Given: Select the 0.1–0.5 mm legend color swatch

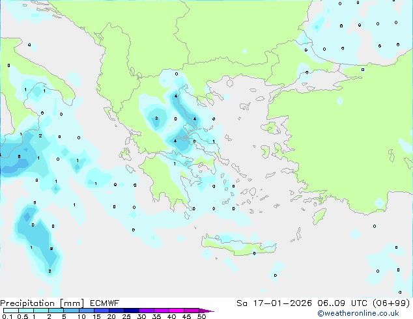Looking at the screenshot, I should click(x=11, y=311).
